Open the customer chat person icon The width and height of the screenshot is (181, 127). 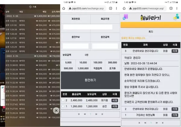click(176, 17)
